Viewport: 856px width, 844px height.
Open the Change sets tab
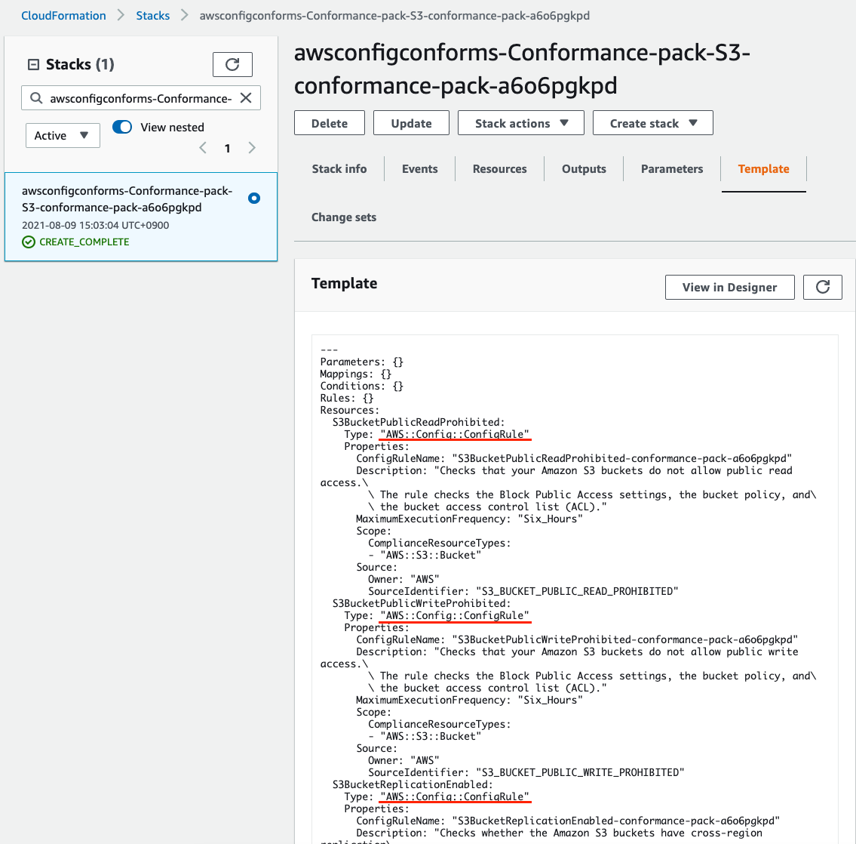[343, 217]
